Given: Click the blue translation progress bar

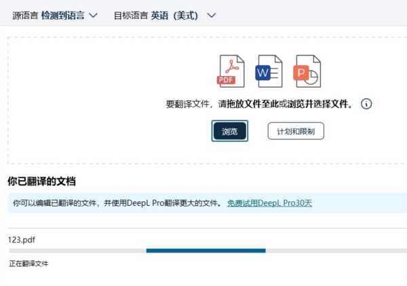Looking at the screenshot, I should pyautogui.click(x=206, y=251).
